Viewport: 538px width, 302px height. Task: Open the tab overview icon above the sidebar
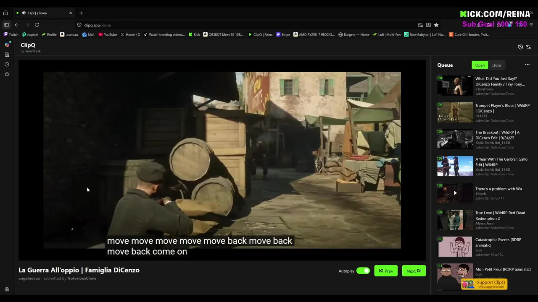pyautogui.click(x=5, y=13)
